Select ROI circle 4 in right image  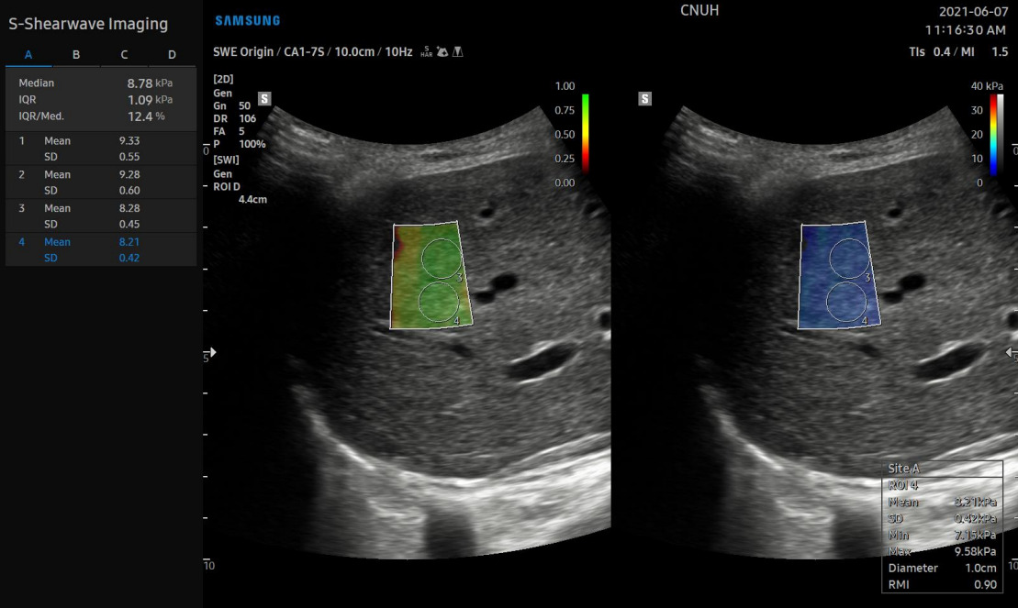click(846, 303)
